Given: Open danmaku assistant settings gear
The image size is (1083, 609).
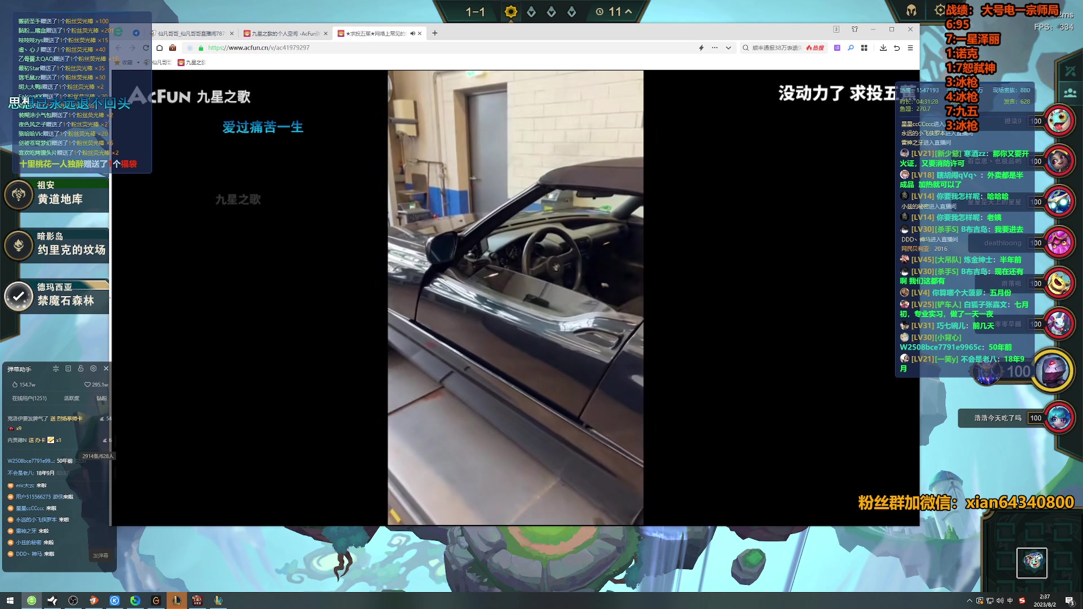Looking at the screenshot, I should click(x=94, y=369).
